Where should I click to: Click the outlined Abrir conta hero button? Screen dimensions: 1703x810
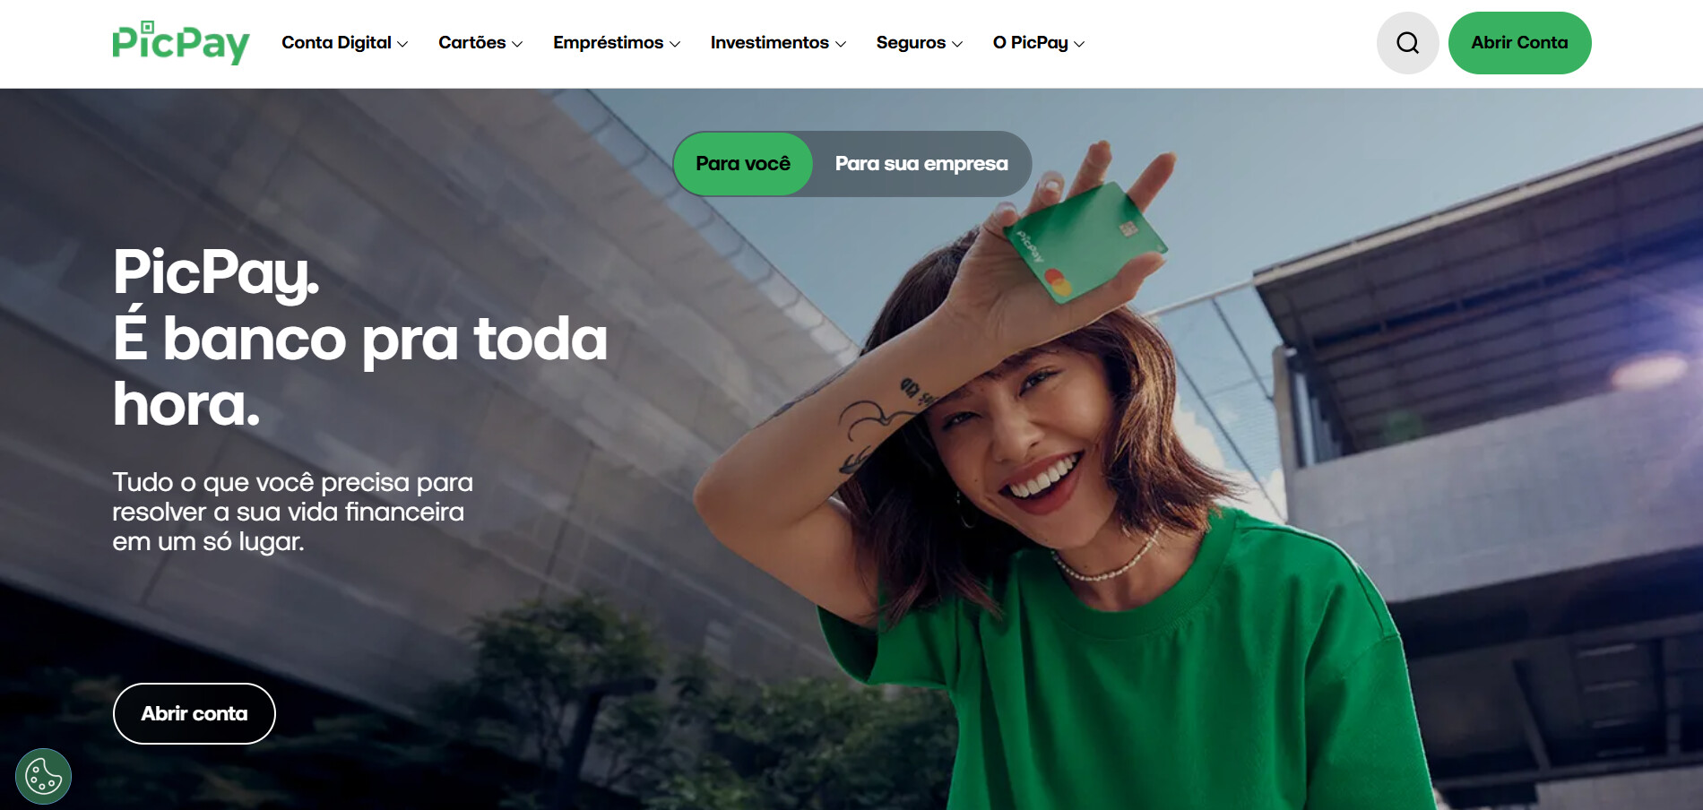195,713
